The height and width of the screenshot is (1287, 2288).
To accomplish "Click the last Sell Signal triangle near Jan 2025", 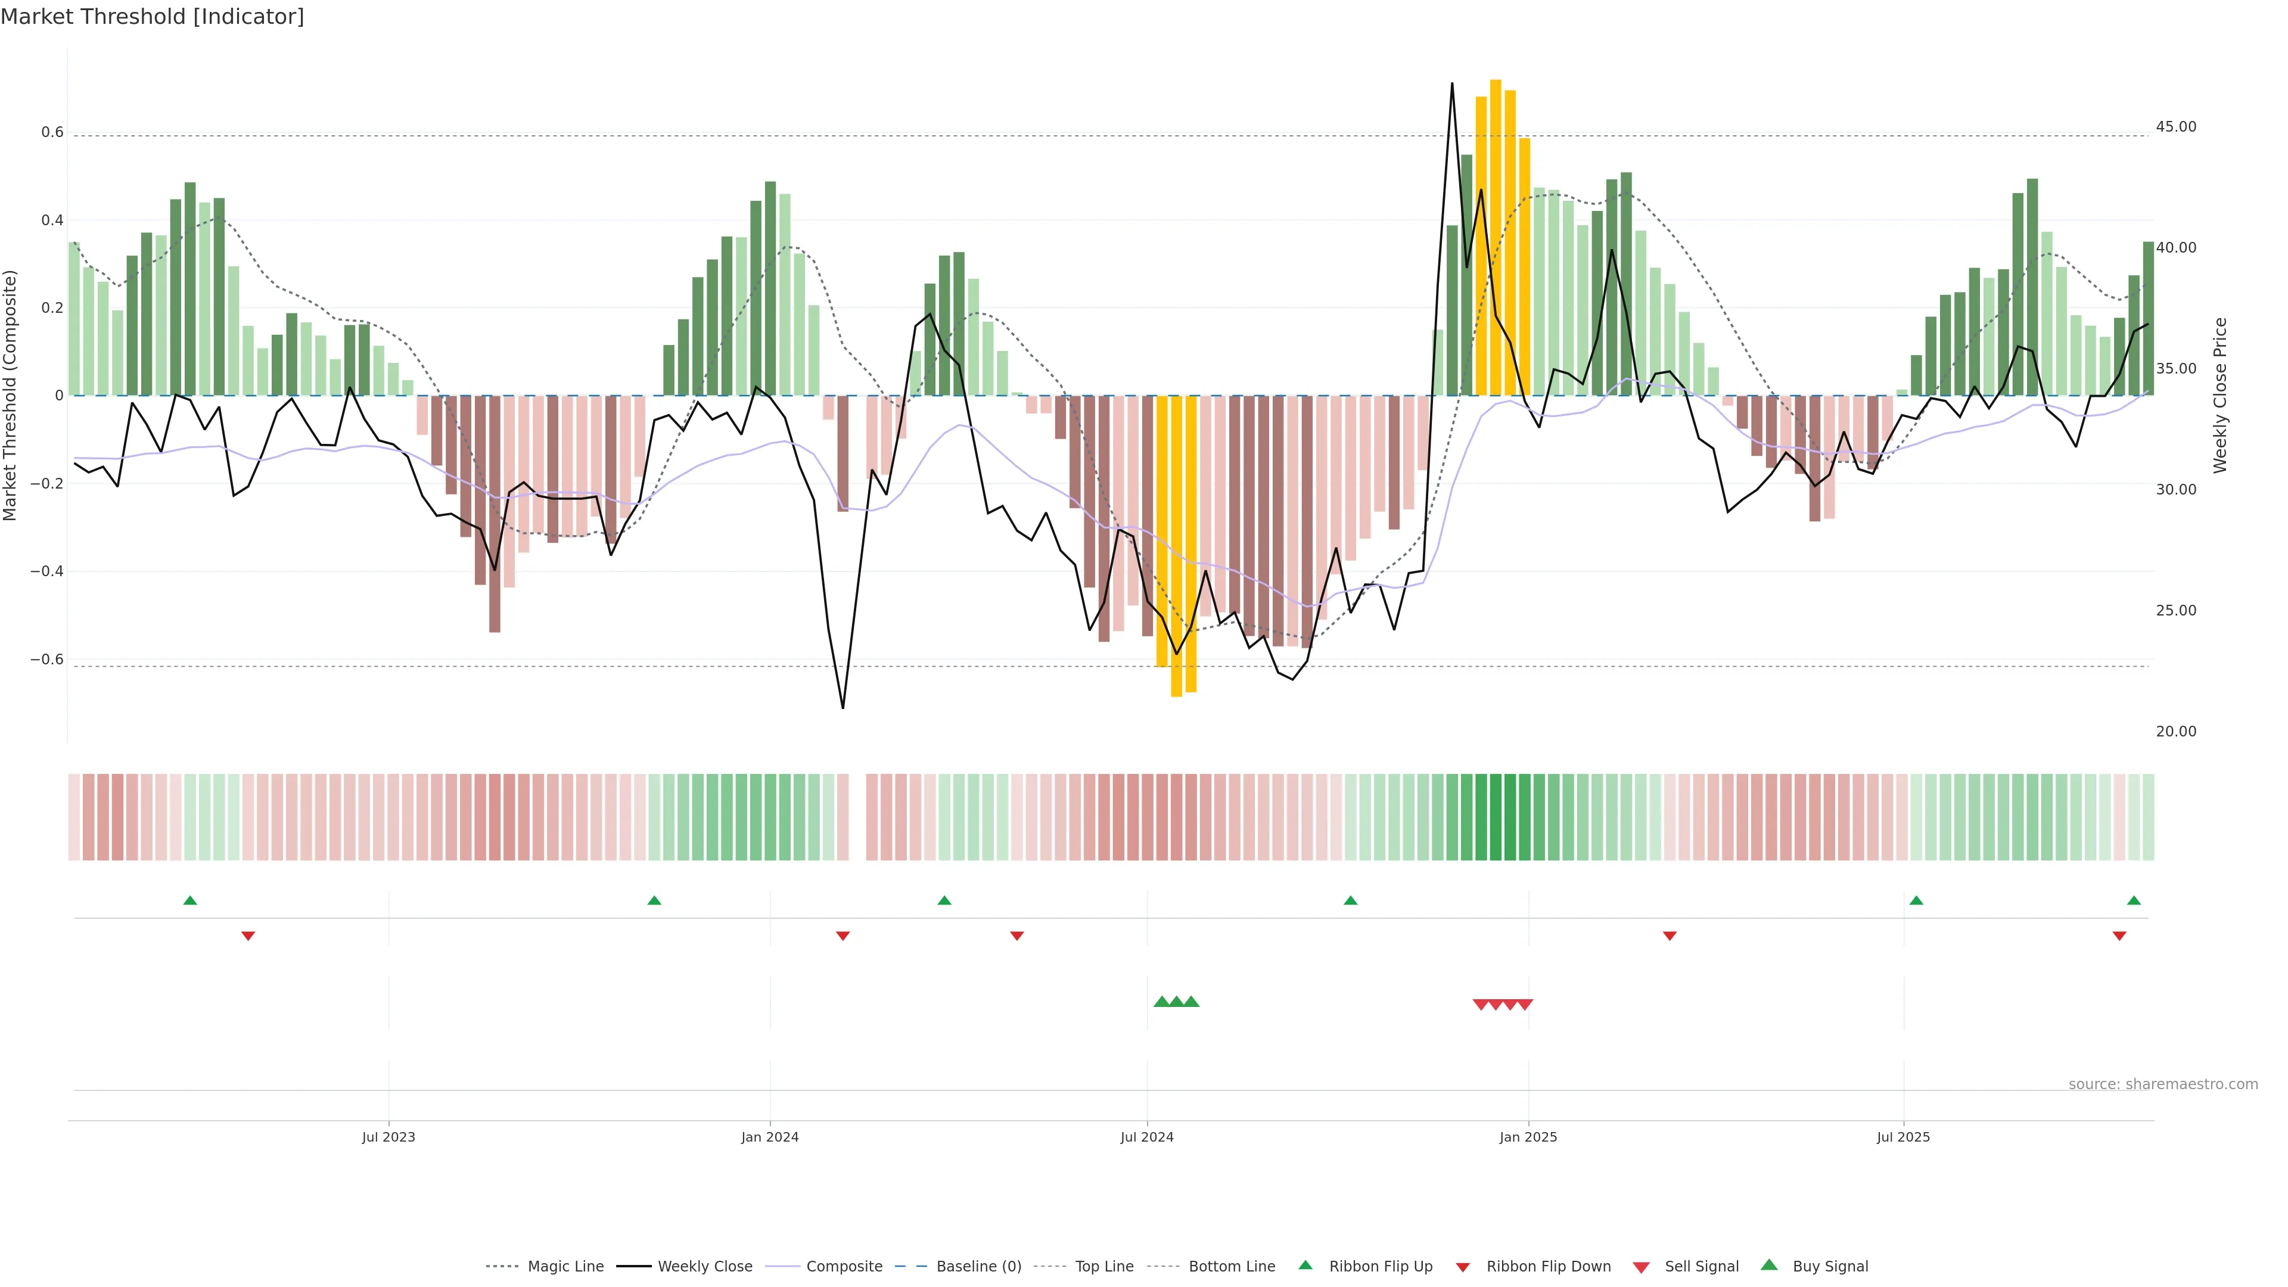I will 1524,1005.
